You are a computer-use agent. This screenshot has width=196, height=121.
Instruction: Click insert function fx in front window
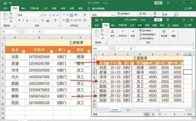131,48
